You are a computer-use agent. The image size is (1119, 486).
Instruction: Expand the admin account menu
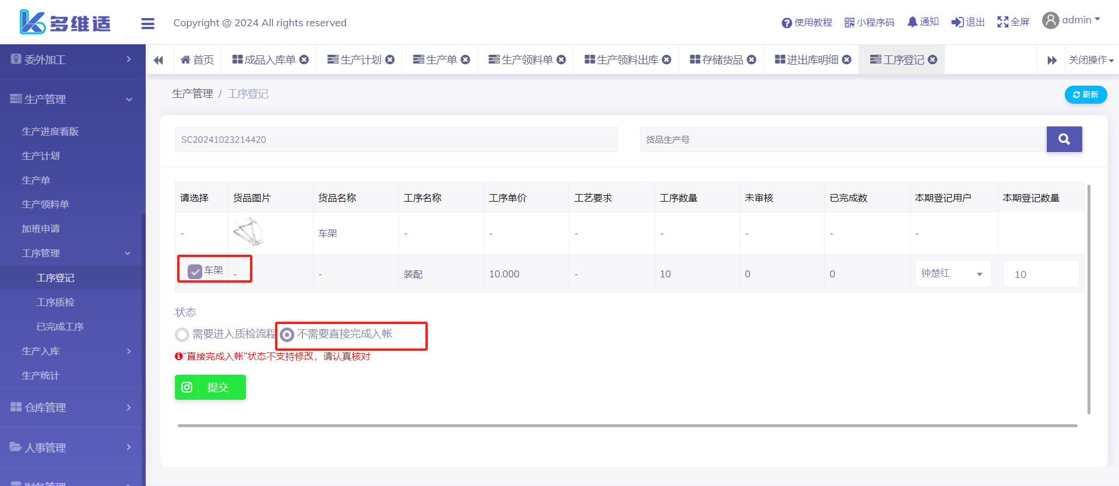coord(1071,20)
